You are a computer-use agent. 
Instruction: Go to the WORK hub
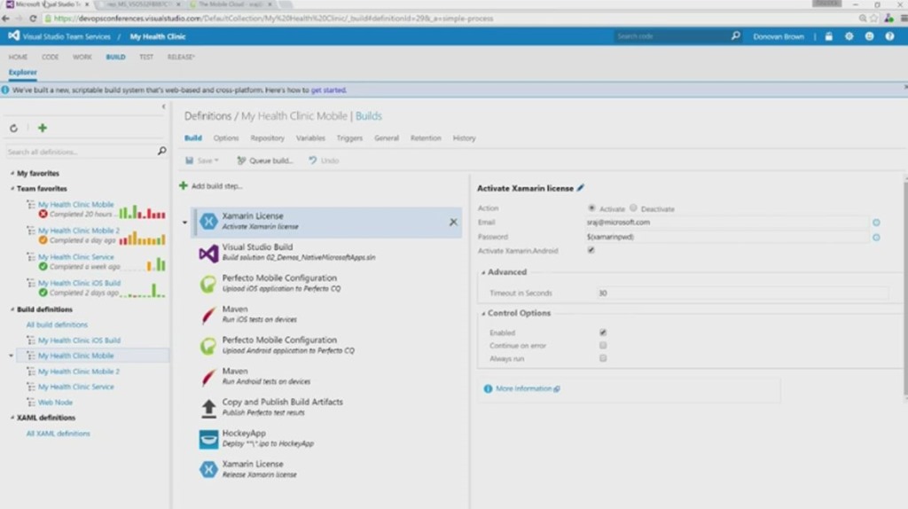coord(82,57)
